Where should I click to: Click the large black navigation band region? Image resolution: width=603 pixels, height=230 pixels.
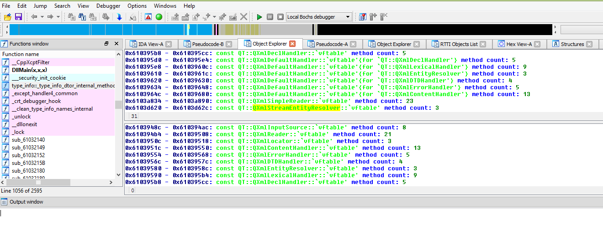coord(434,30)
